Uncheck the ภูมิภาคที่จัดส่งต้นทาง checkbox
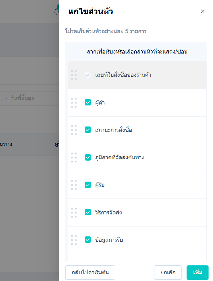213x281 pixels. point(88,157)
